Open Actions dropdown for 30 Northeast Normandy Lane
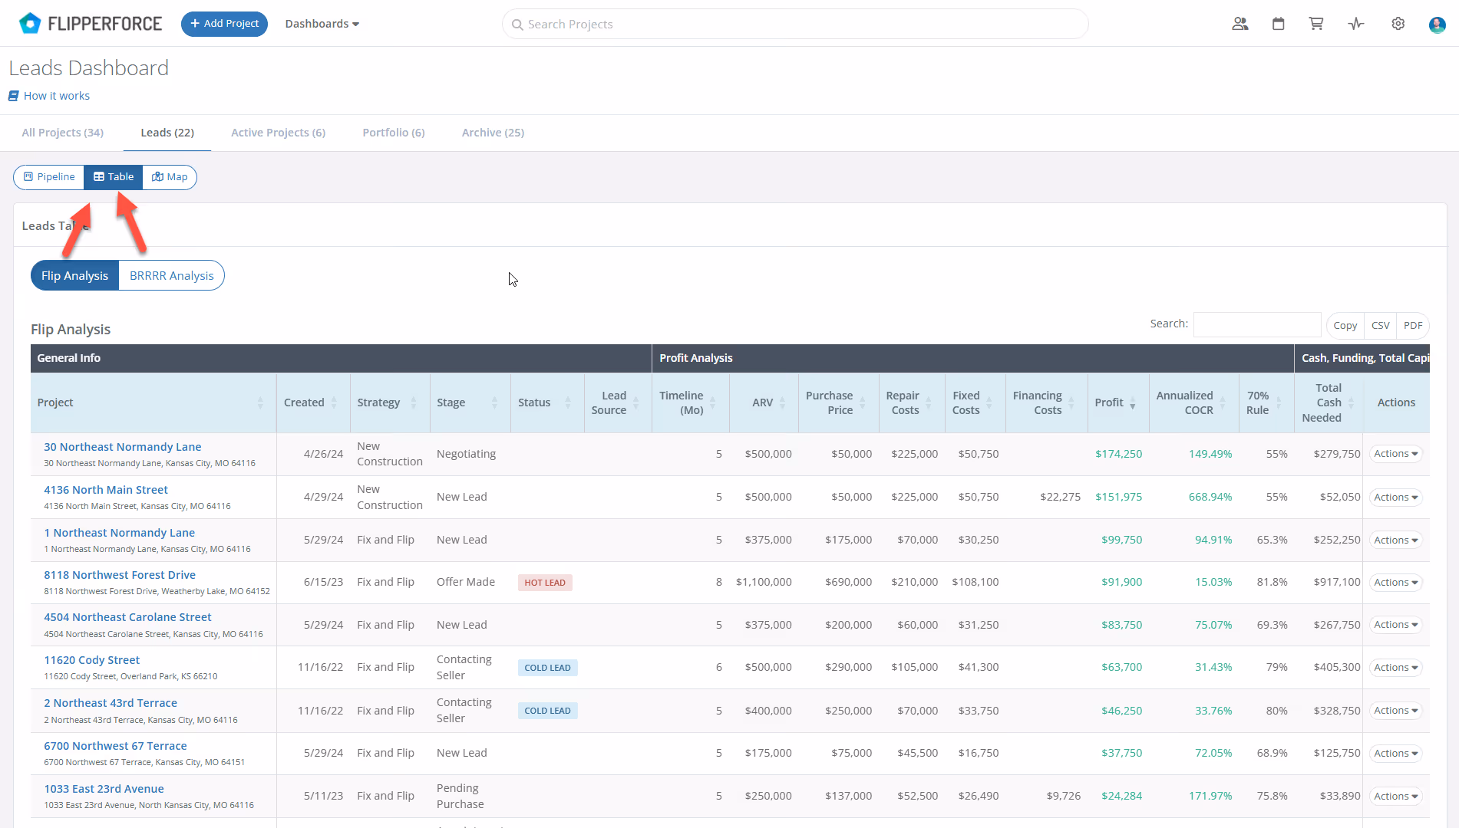Image resolution: width=1459 pixels, height=828 pixels. pyautogui.click(x=1396, y=454)
